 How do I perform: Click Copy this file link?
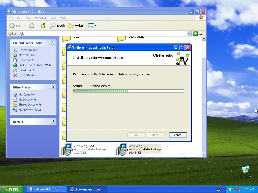click(26, 60)
